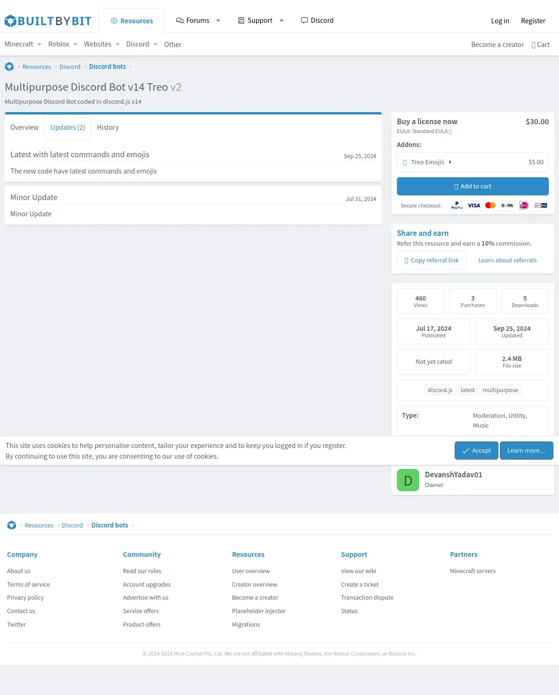Click the PayPal payment icon
The width and height of the screenshot is (559, 695).
tap(457, 205)
